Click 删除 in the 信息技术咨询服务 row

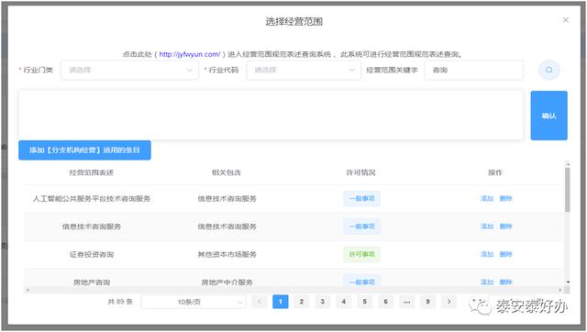coord(505,227)
